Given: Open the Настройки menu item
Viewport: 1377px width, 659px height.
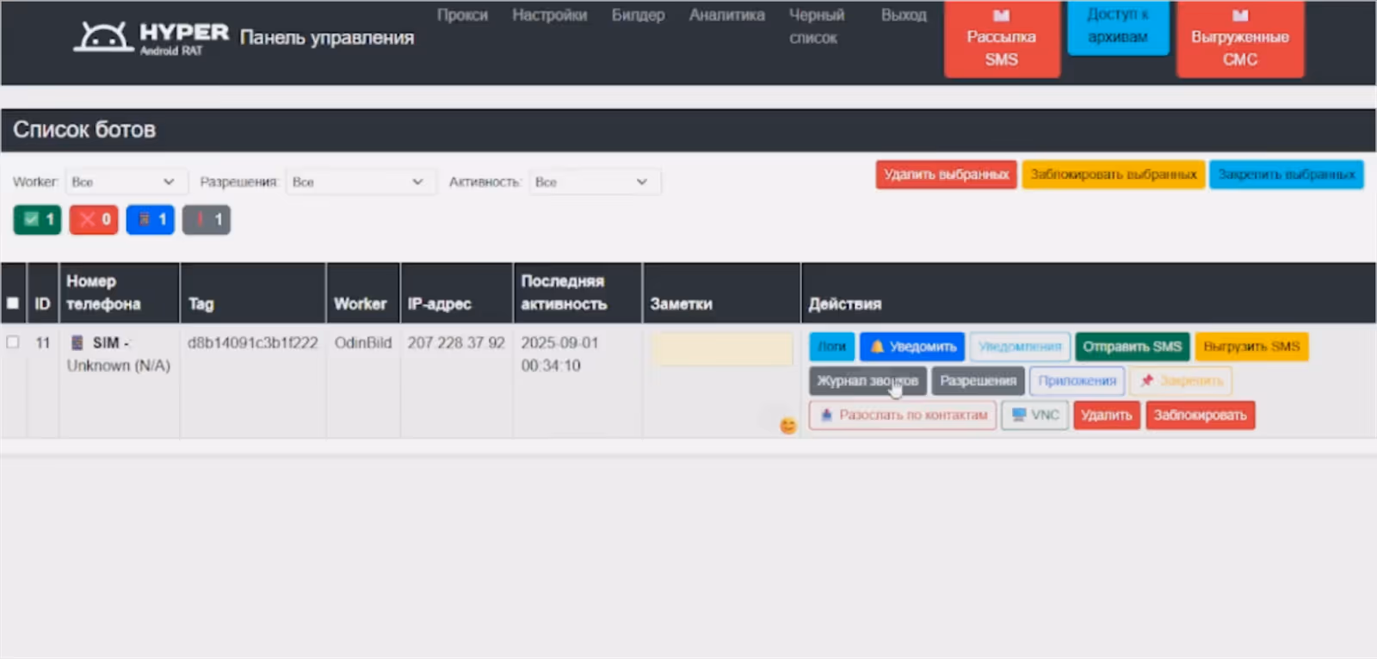Looking at the screenshot, I should coord(549,15).
